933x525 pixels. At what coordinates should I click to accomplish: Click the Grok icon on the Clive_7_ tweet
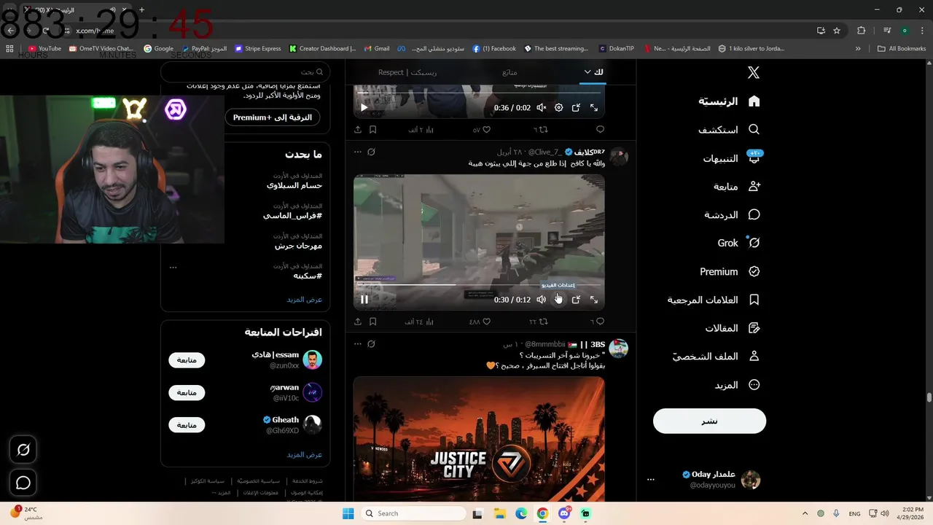[x=371, y=152]
